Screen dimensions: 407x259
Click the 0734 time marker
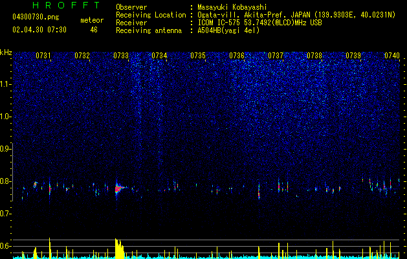(159, 56)
